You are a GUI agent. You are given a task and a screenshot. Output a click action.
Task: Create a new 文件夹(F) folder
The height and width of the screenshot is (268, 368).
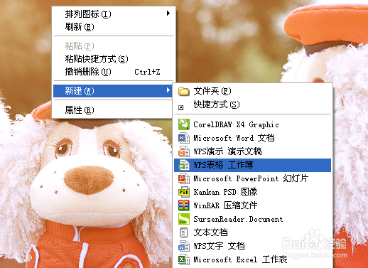coord(252,91)
